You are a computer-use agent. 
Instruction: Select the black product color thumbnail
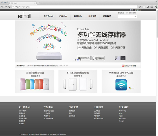[x=123, y=58]
